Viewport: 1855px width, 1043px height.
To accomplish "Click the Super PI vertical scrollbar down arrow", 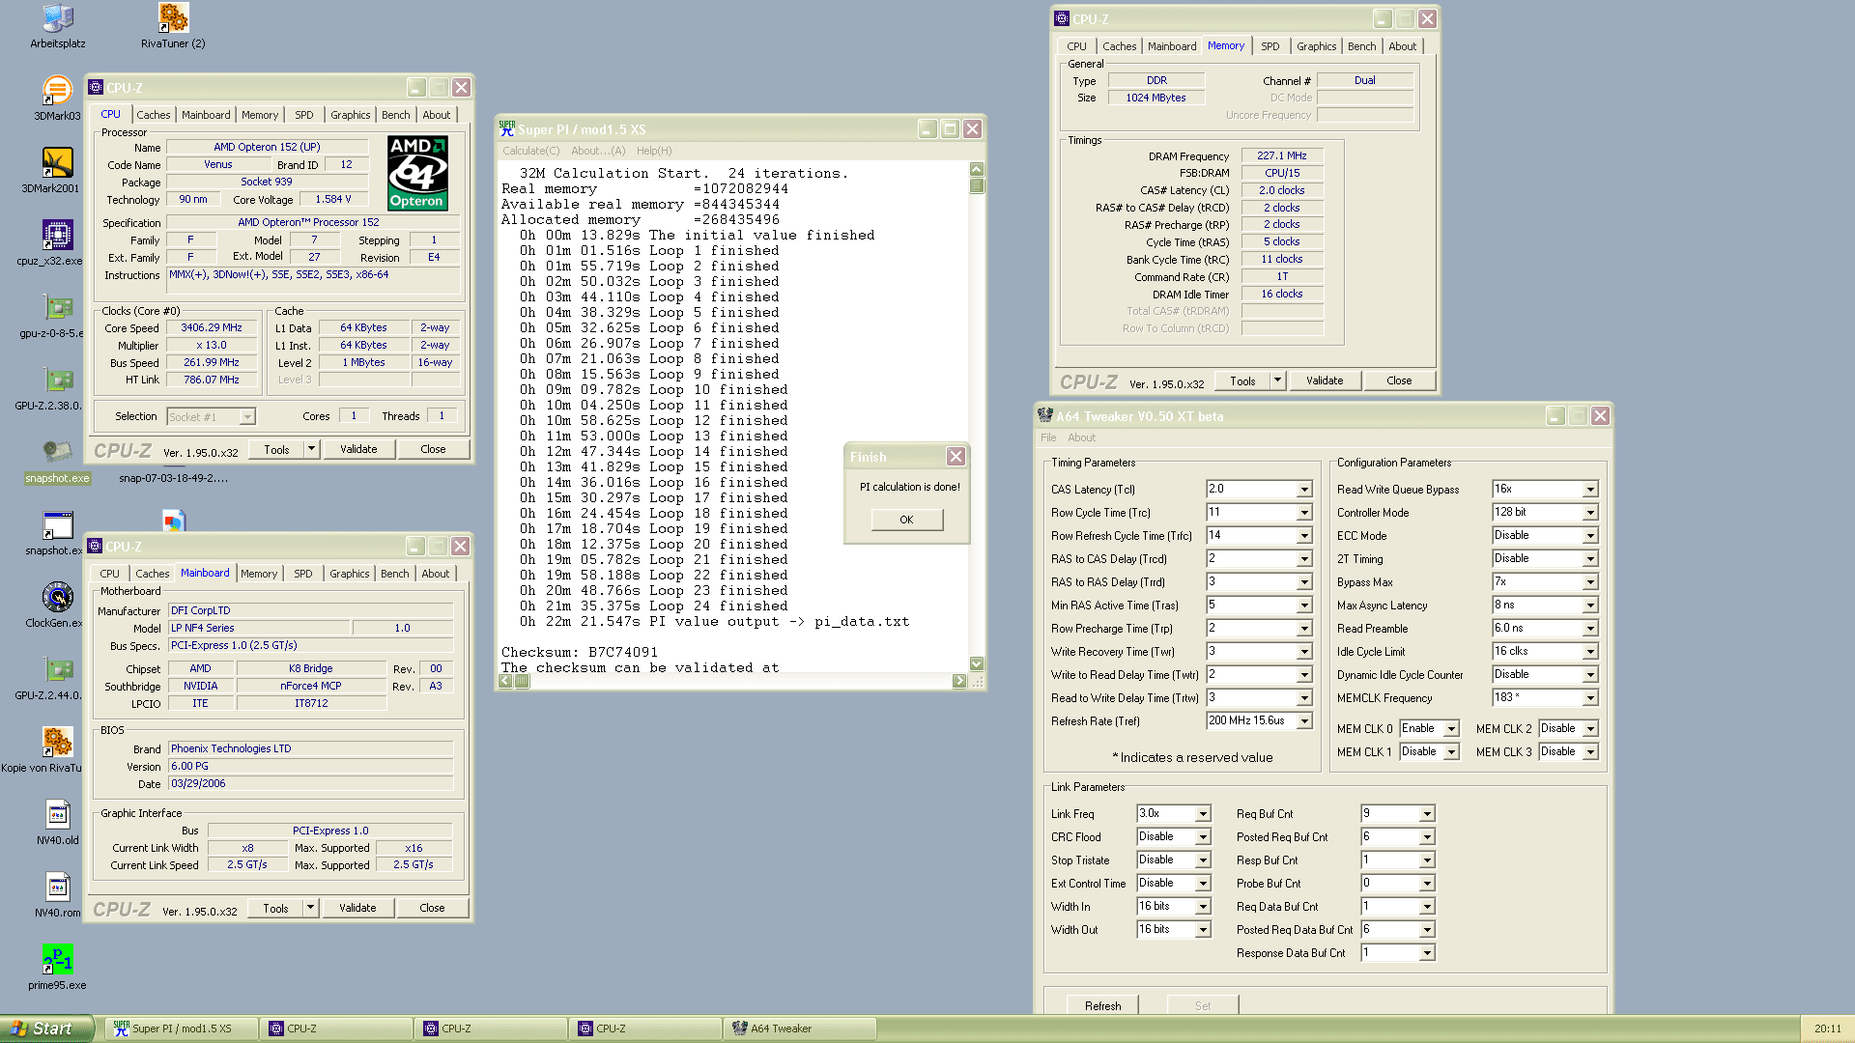I will pyautogui.click(x=977, y=663).
